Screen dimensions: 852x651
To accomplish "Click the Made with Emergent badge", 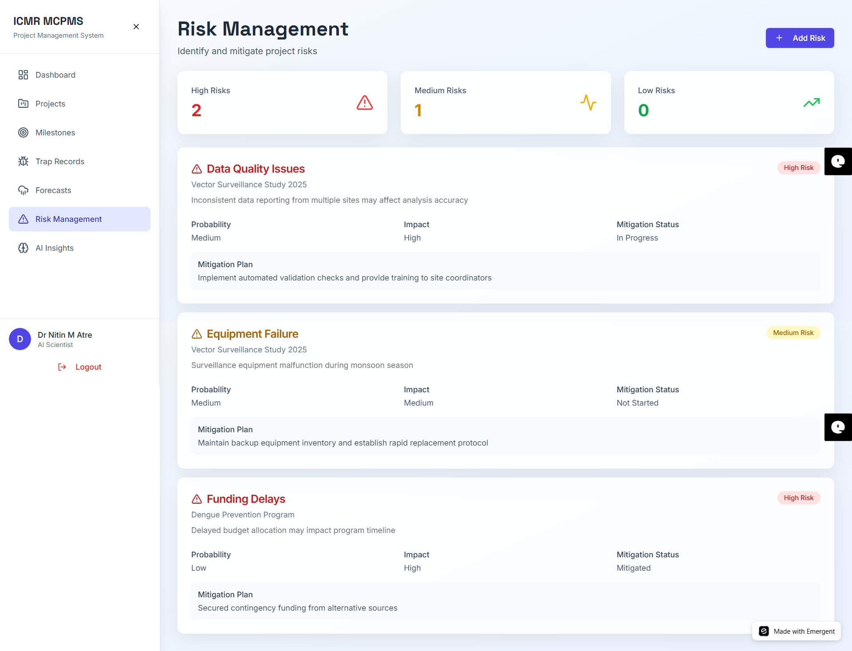I will tap(797, 631).
